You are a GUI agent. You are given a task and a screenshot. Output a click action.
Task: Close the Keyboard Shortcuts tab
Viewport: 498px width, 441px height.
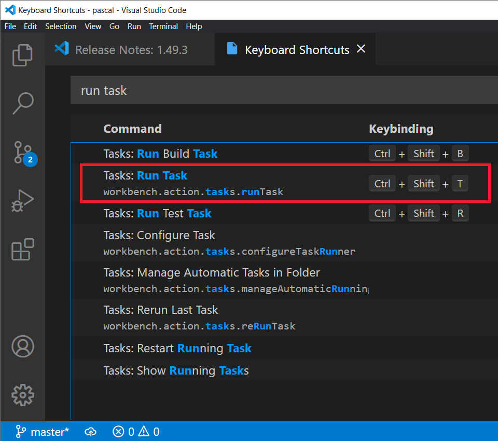361,49
